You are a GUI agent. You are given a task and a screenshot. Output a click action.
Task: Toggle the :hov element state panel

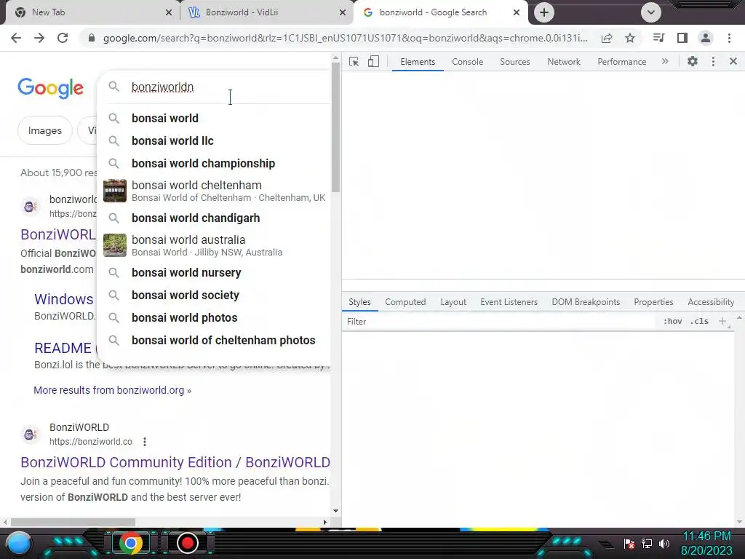(x=672, y=322)
